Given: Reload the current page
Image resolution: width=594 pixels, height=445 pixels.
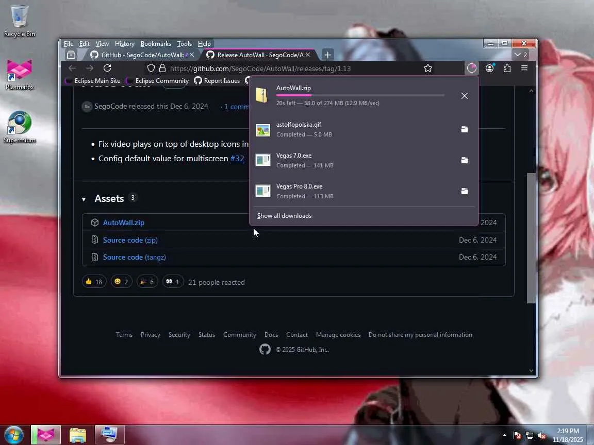Looking at the screenshot, I should [x=107, y=68].
